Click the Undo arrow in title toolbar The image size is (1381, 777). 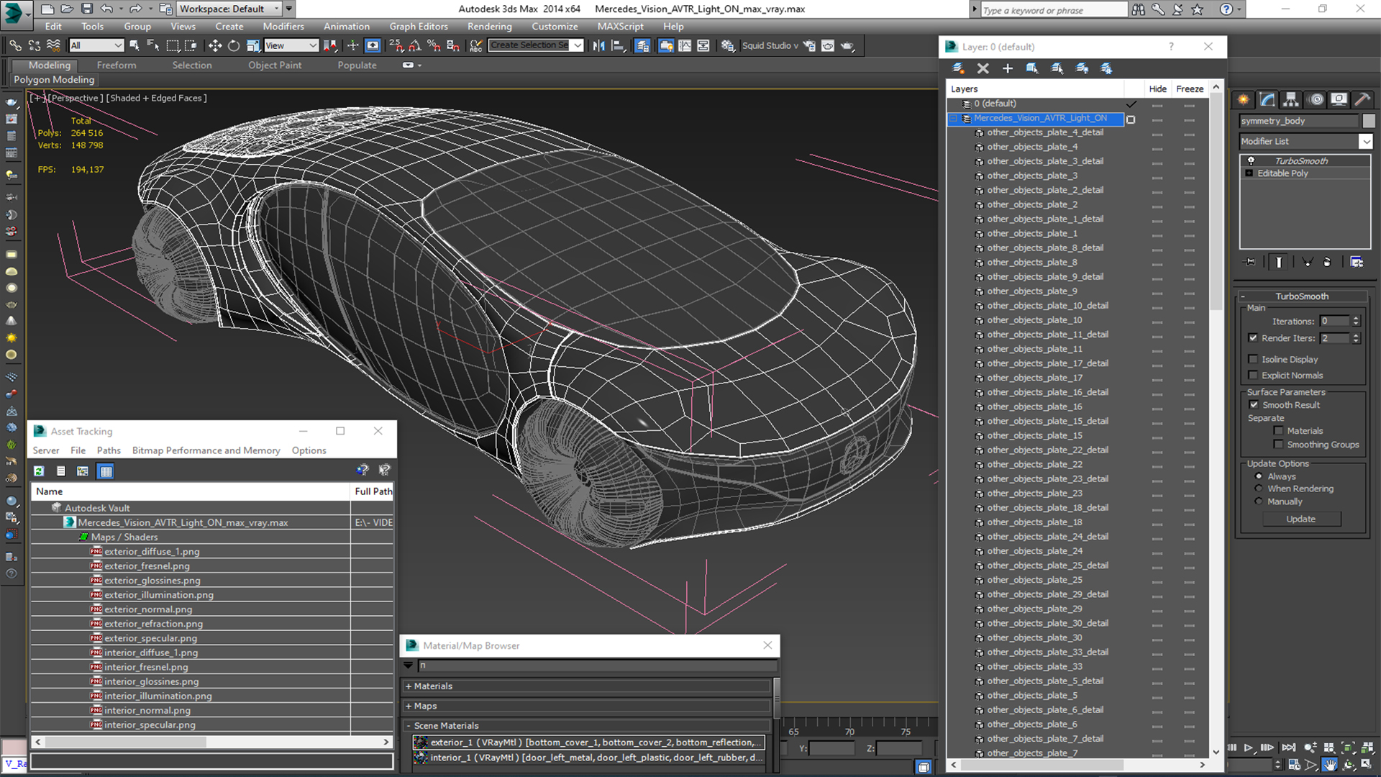pyautogui.click(x=106, y=9)
